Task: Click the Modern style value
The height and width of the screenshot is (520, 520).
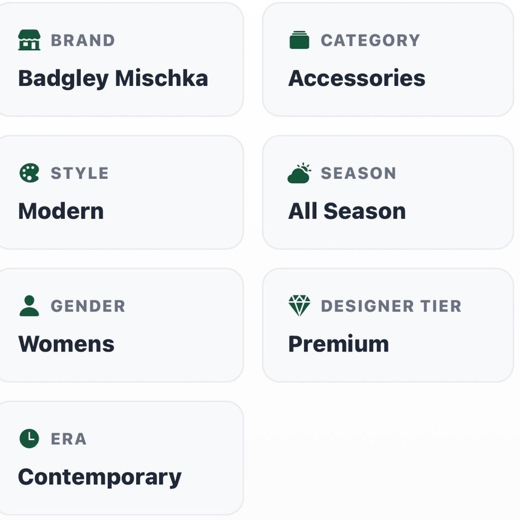Action: click(61, 211)
